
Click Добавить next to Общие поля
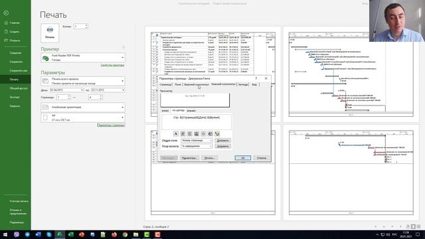pos(223,140)
